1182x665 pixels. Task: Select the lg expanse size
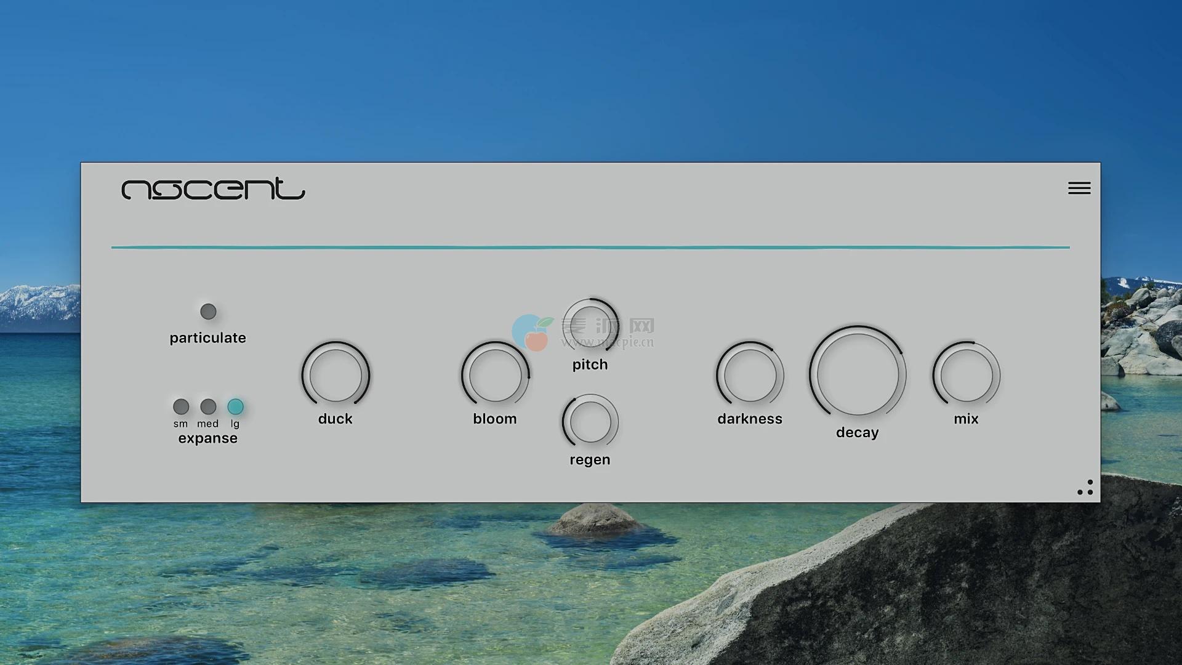tap(235, 406)
